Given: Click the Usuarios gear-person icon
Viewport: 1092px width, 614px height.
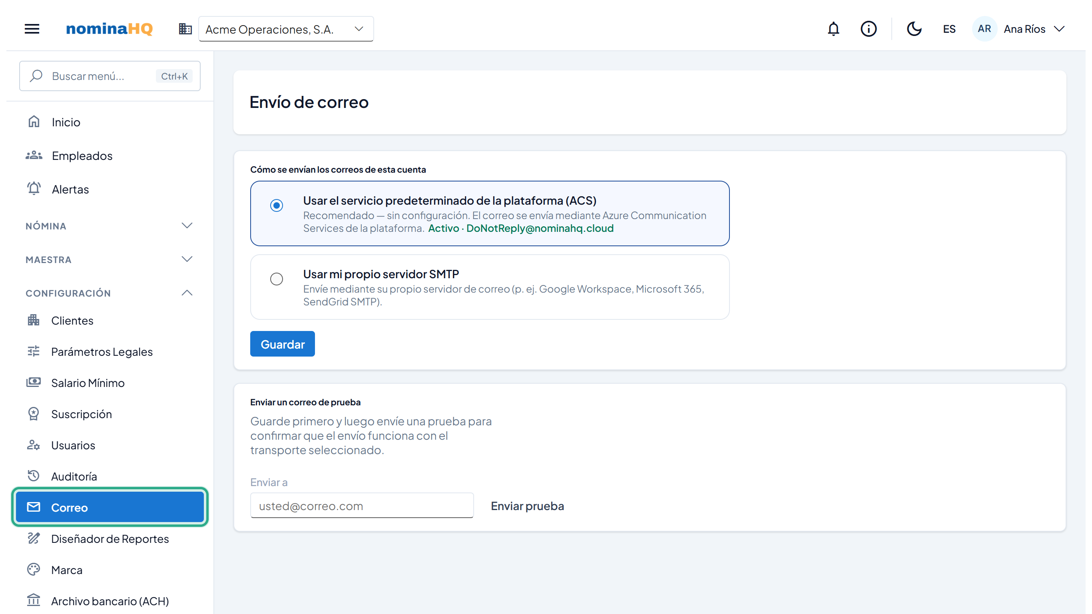Looking at the screenshot, I should point(34,445).
